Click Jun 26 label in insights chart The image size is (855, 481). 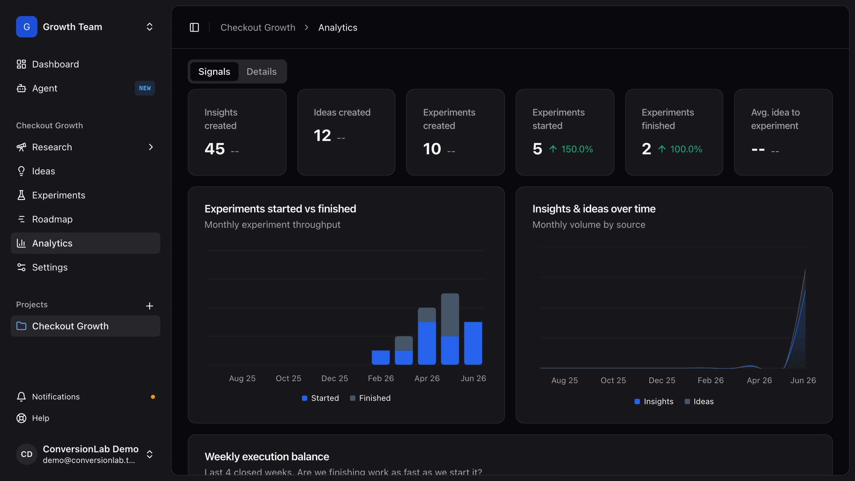point(803,380)
